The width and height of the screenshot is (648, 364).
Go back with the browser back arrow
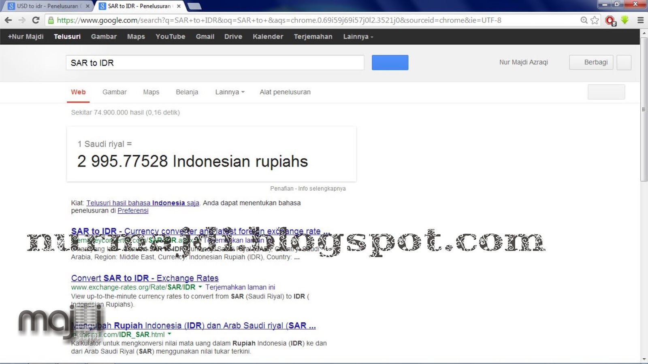[x=8, y=20]
